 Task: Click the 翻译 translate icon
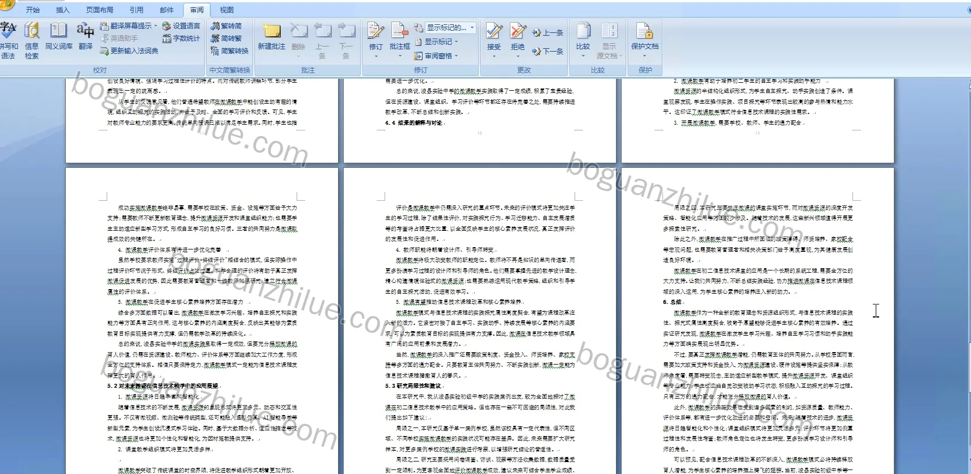[x=86, y=37]
